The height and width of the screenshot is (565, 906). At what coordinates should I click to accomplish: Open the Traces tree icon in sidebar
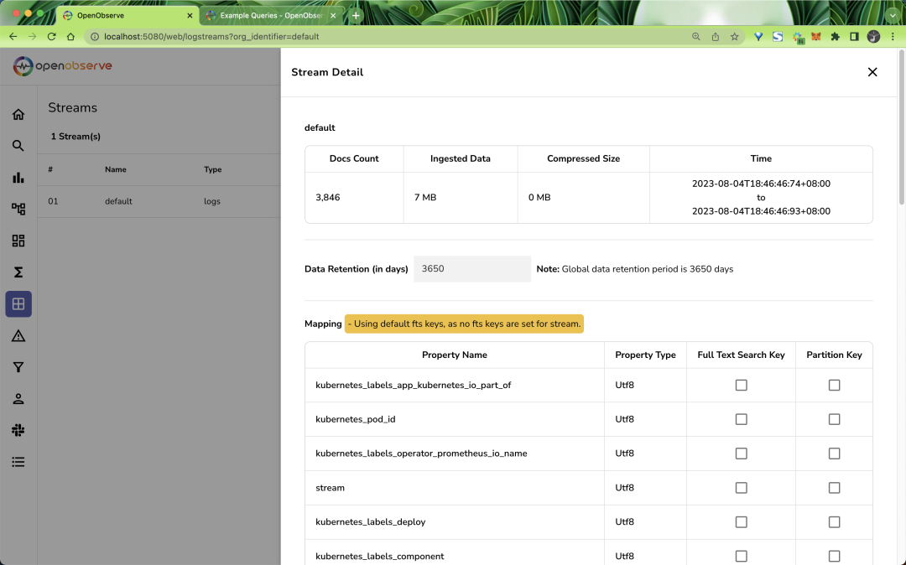tap(18, 209)
